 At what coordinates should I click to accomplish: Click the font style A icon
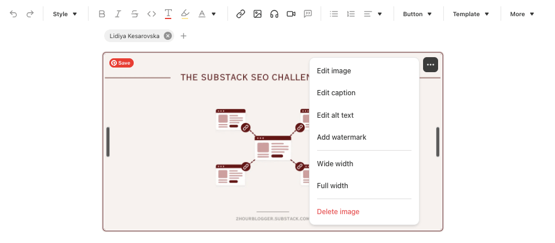coord(202,14)
